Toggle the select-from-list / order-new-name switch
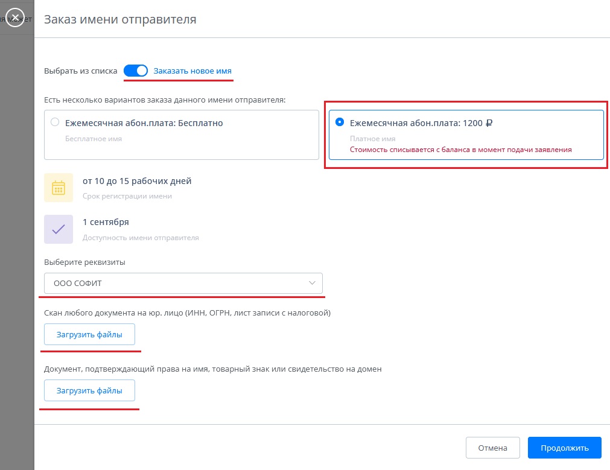The image size is (610, 470). point(135,71)
